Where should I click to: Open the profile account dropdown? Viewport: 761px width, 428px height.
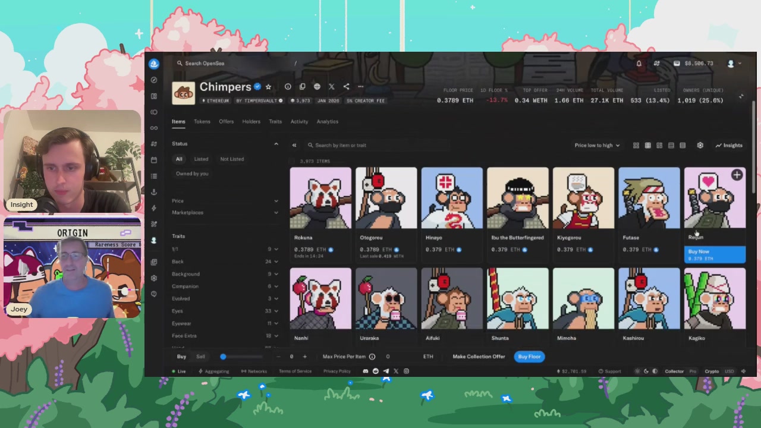[734, 64]
